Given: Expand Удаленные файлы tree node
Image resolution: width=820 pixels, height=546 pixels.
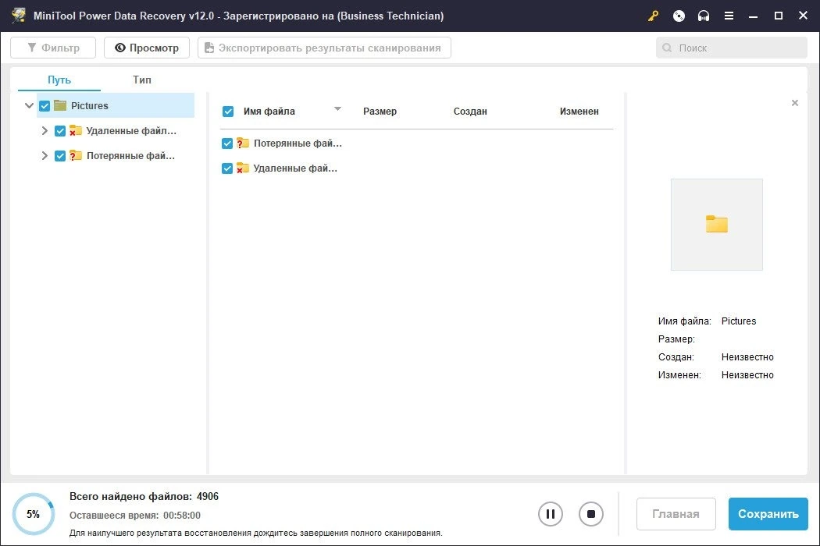Looking at the screenshot, I should (45, 130).
